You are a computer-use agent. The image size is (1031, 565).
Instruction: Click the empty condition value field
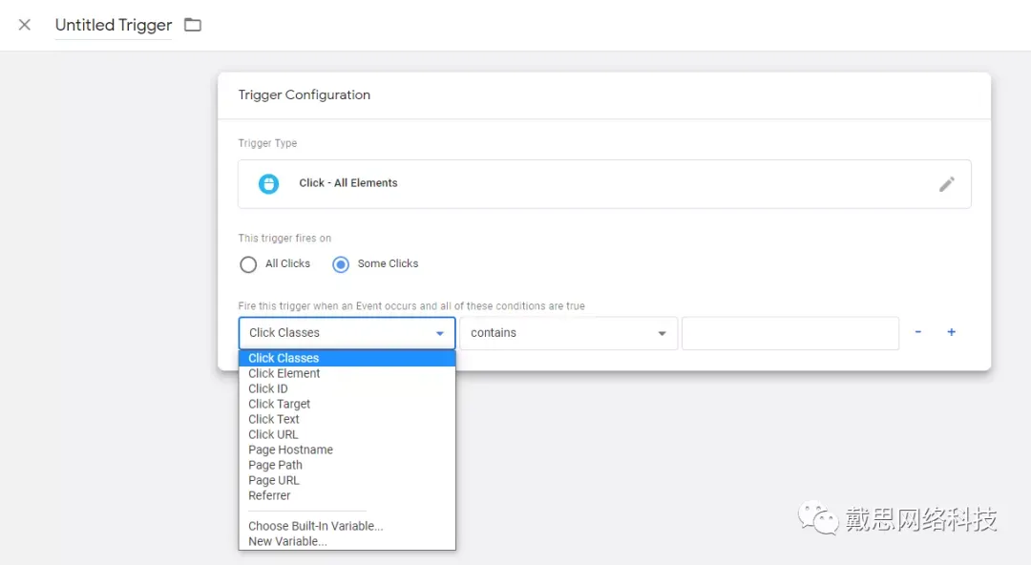(x=789, y=333)
